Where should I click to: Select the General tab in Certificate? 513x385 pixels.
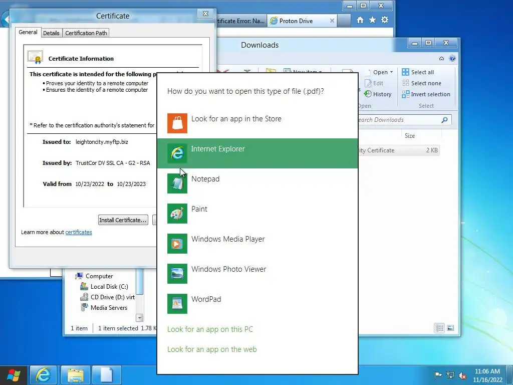(28, 32)
